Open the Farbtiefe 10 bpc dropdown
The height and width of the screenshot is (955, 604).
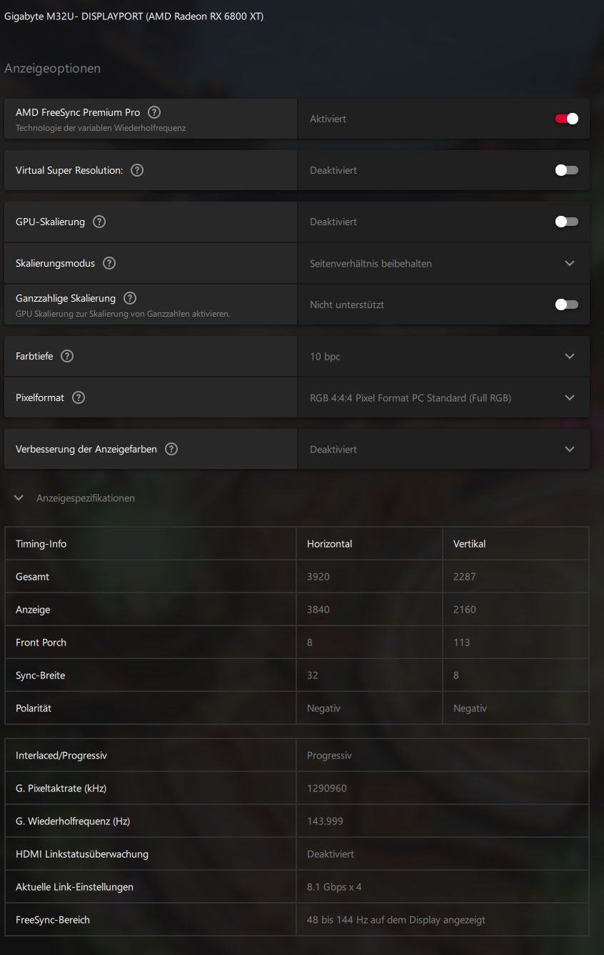(x=569, y=356)
